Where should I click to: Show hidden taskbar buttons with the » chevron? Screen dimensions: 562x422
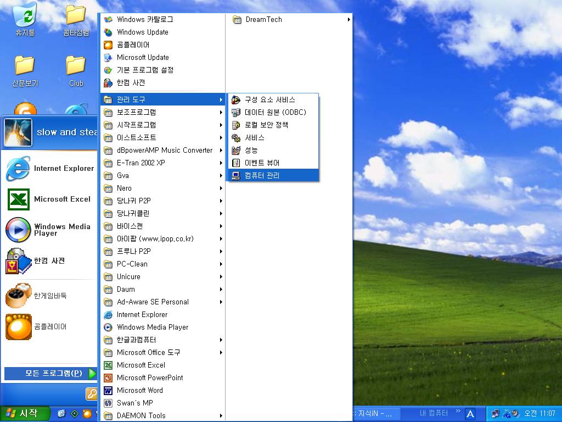point(458,411)
